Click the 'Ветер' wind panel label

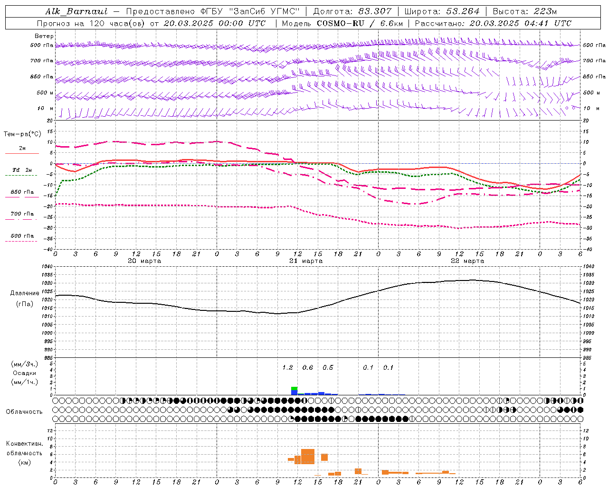(44, 36)
